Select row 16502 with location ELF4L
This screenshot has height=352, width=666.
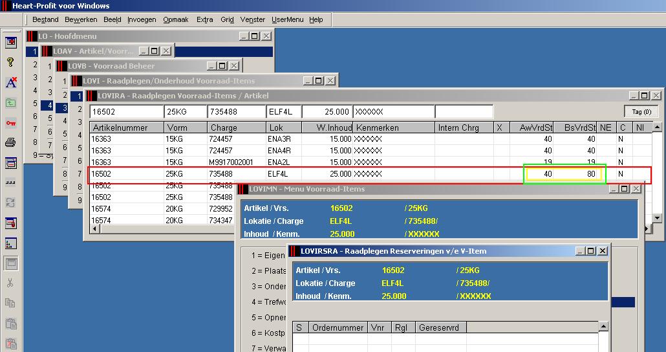pyautogui.click(x=371, y=174)
